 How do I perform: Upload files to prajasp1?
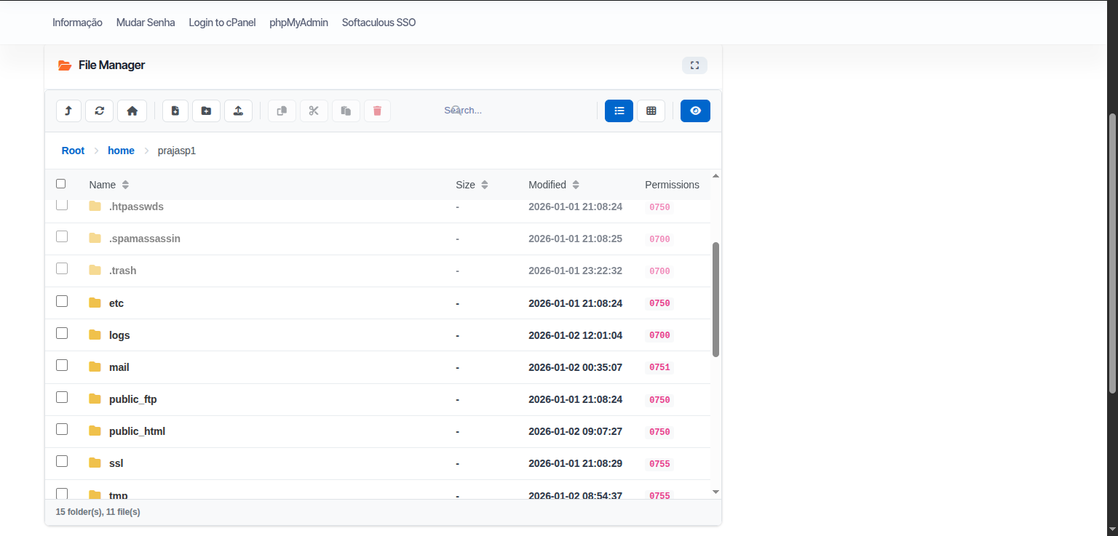point(238,111)
